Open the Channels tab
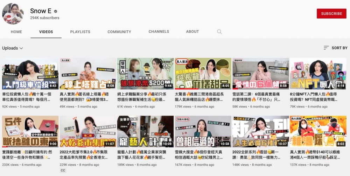This screenshot has width=350, height=176. coord(159,32)
